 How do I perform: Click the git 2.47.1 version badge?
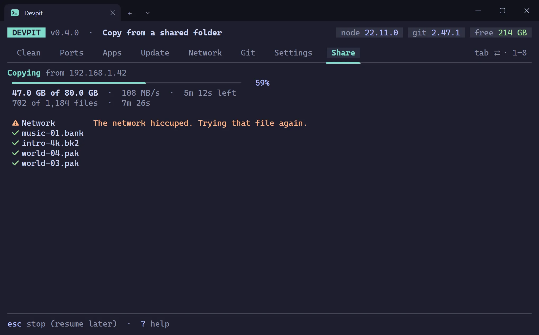(x=436, y=32)
